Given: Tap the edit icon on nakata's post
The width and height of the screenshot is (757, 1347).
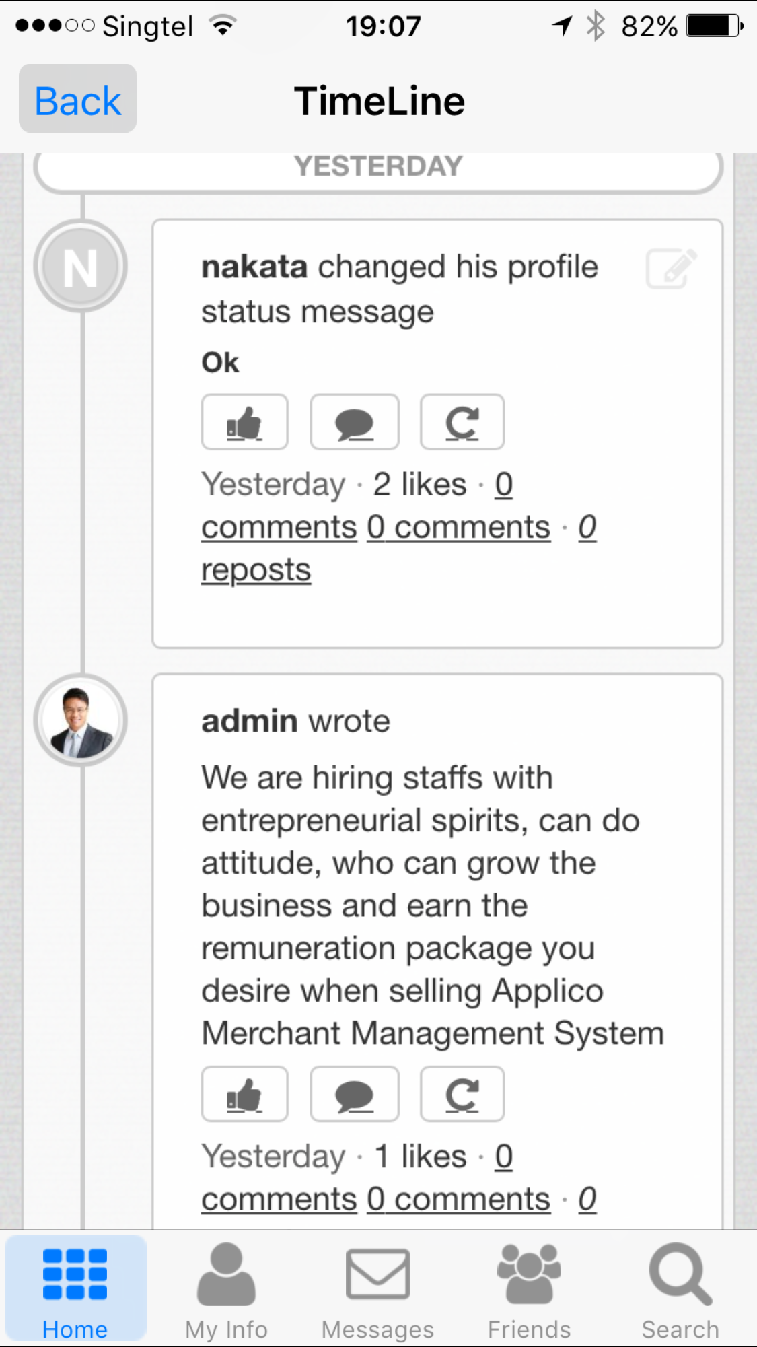Looking at the screenshot, I should coord(671,269).
